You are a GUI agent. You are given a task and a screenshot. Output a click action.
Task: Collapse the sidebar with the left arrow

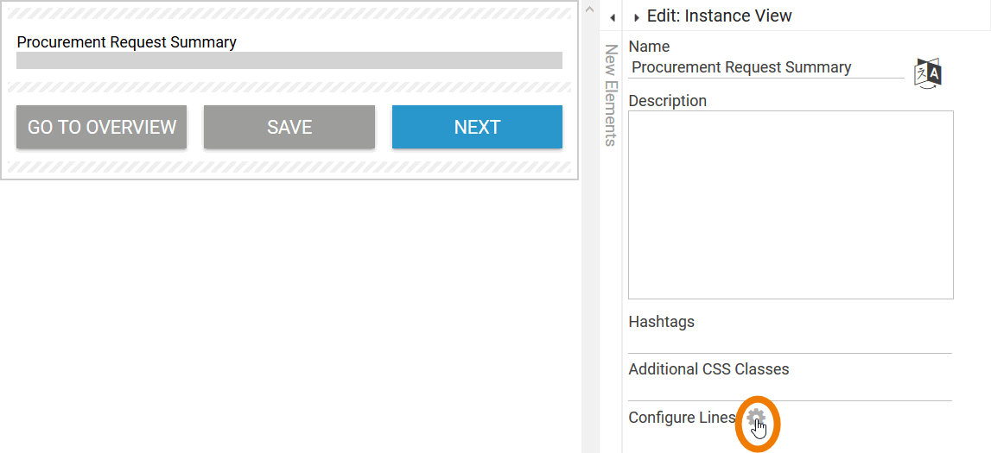pyautogui.click(x=612, y=17)
